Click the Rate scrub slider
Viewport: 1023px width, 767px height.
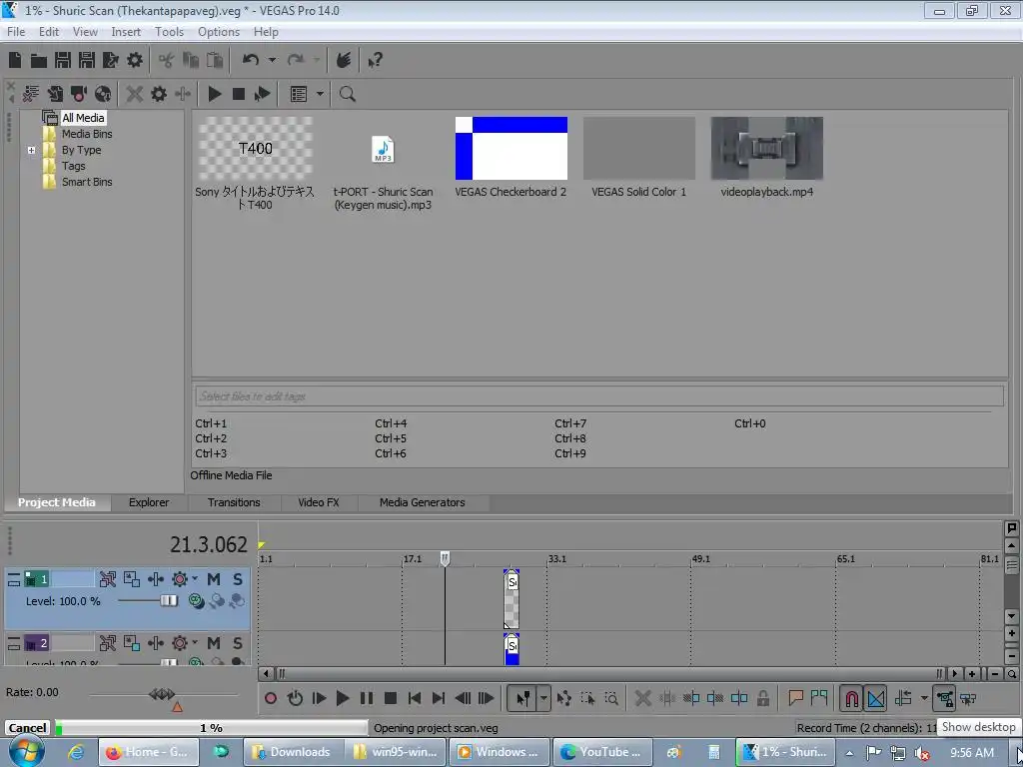pos(162,694)
